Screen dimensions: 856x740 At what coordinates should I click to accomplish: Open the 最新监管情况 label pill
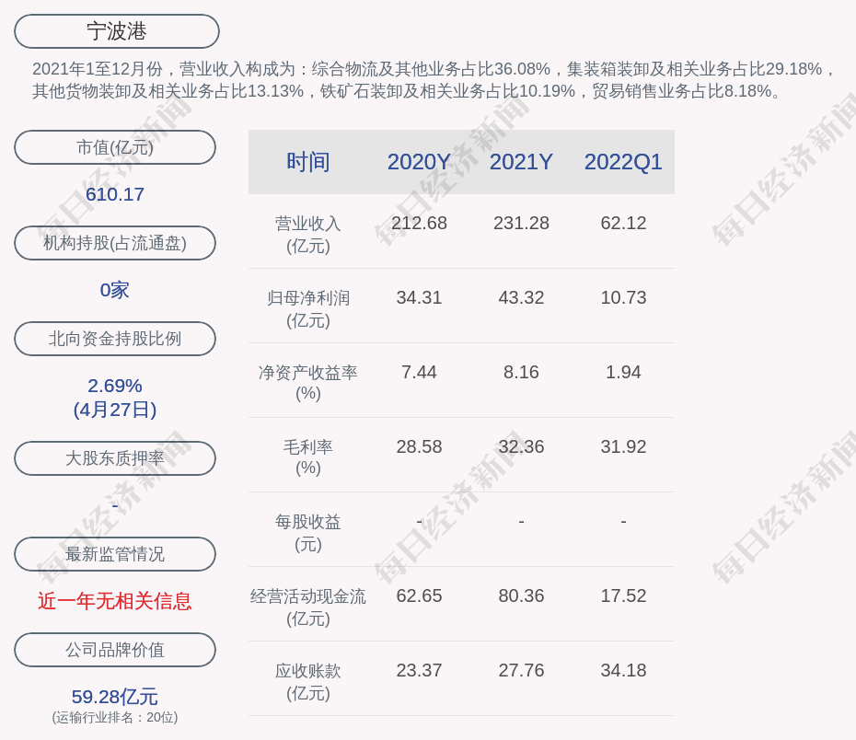click(x=115, y=554)
